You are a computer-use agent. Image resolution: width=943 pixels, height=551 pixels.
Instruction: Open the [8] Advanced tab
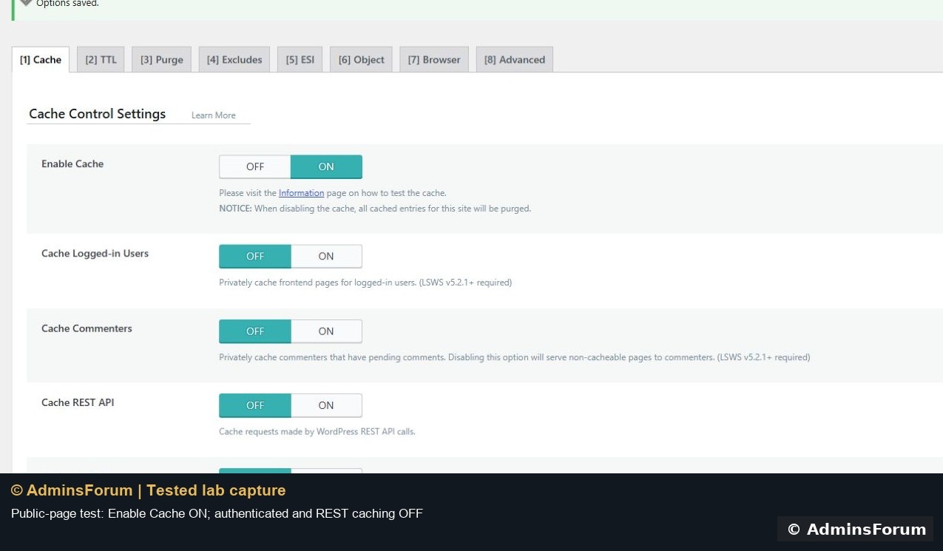click(x=515, y=60)
